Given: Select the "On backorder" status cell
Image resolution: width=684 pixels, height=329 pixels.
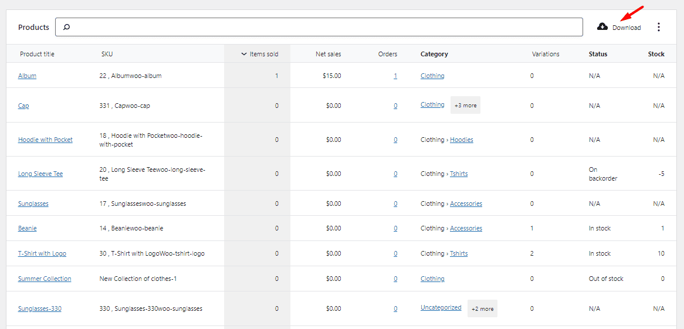Looking at the screenshot, I should (x=603, y=174).
